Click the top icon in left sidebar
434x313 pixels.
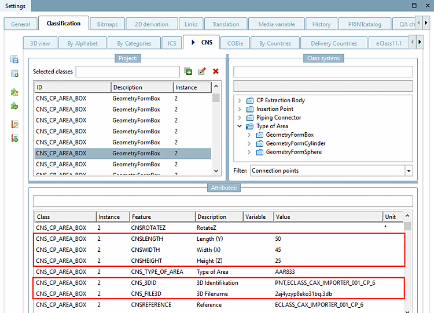click(14, 59)
